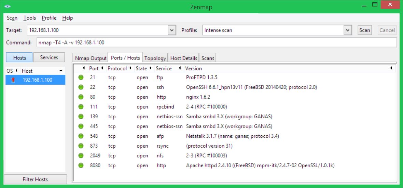Open the Tools menu

coord(30,18)
